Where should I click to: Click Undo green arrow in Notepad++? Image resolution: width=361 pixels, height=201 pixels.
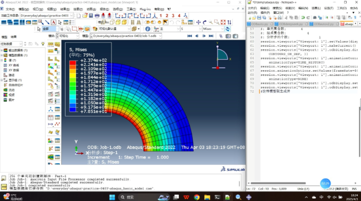pyautogui.click(x=303, y=18)
